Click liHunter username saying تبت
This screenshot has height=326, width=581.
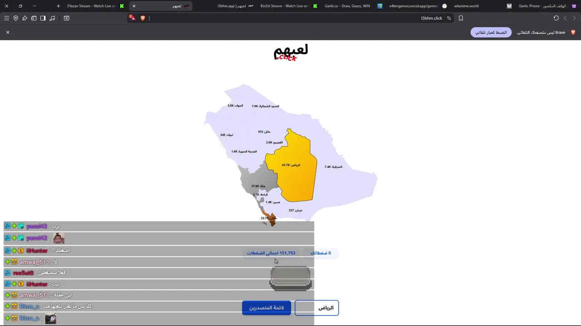click(37, 284)
